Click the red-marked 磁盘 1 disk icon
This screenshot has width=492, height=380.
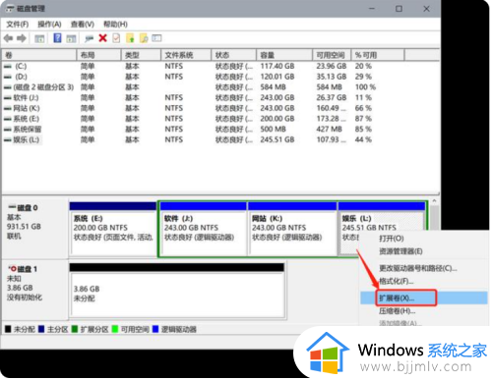(12, 269)
